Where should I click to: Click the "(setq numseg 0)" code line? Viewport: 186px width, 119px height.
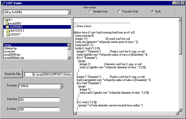click(x=84, y=36)
